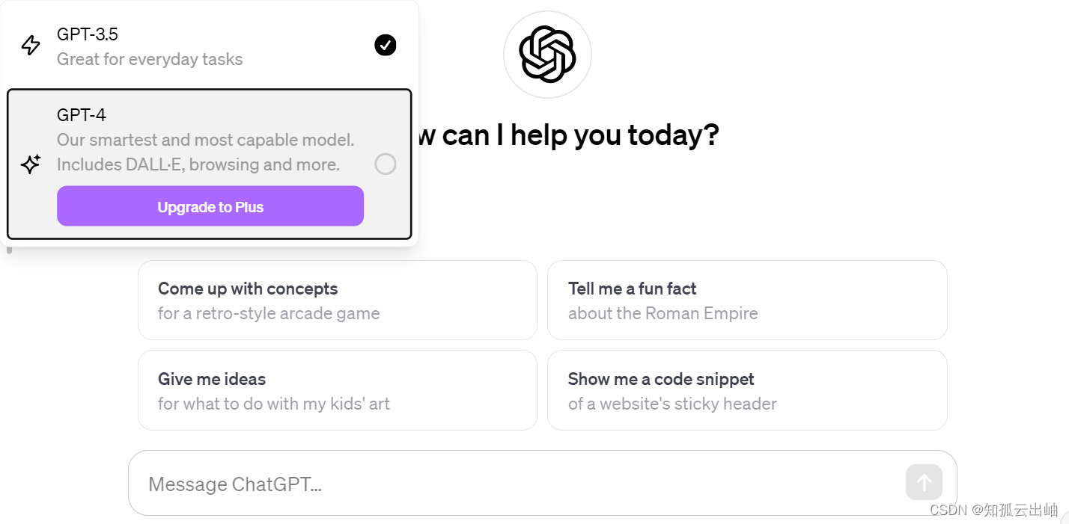
Task: Click the CSDN watermark text
Action: click(x=994, y=509)
